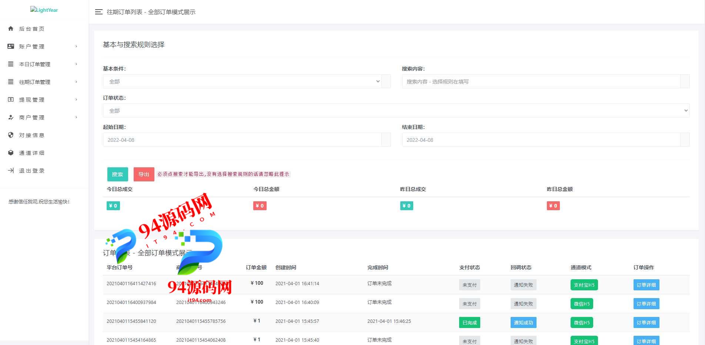Click the red 导出 button
Screen dimensions: 705x345
(x=144, y=174)
